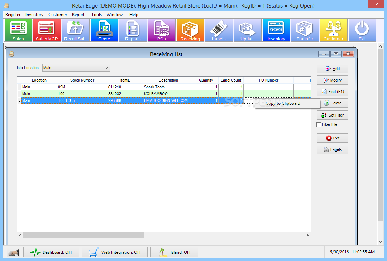Open the Labels toolbar icon

219,30
